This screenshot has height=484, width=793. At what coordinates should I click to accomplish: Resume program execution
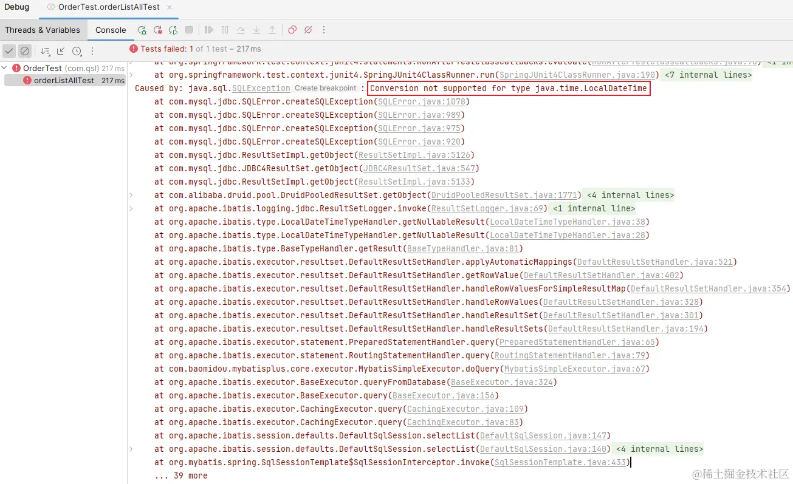209,30
